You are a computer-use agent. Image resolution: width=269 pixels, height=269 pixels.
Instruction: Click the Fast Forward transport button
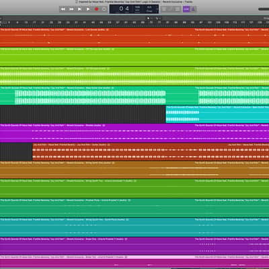71,9
